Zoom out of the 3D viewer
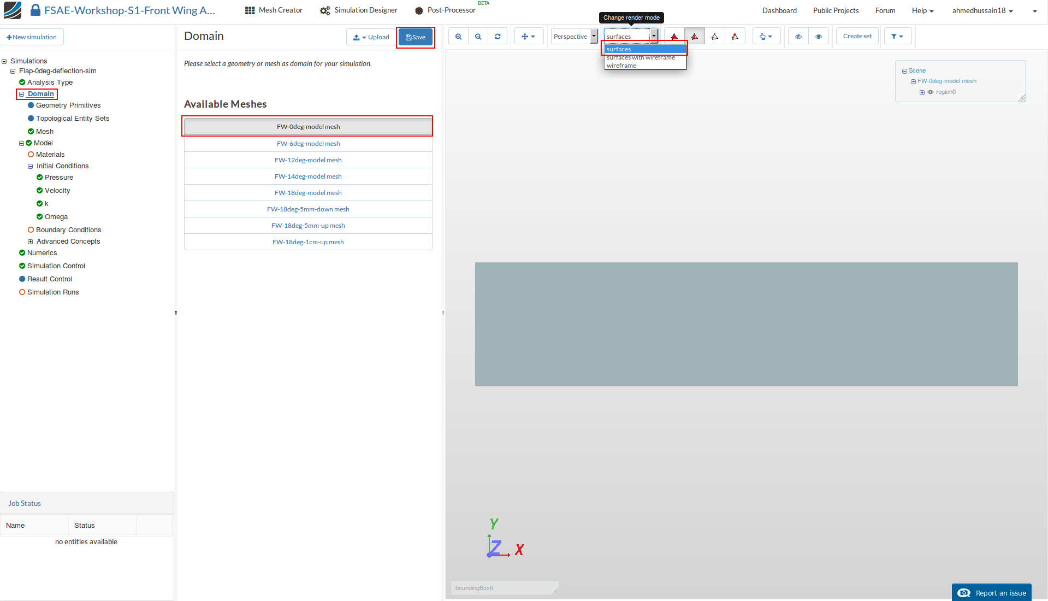The height and width of the screenshot is (601, 1048). click(478, 37)
